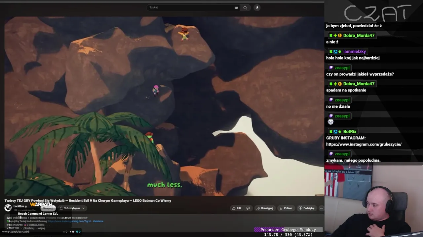
Task: Download the video with Pobierz button
Action: click(x=286, y=208)
